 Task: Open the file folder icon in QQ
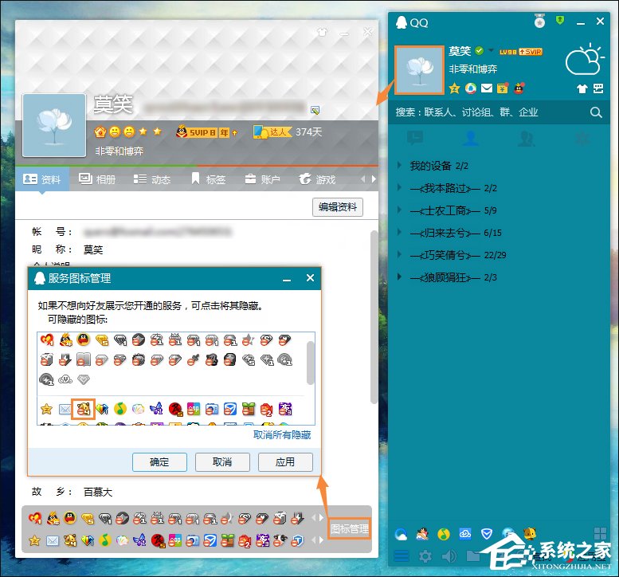[x=473, y=556]
